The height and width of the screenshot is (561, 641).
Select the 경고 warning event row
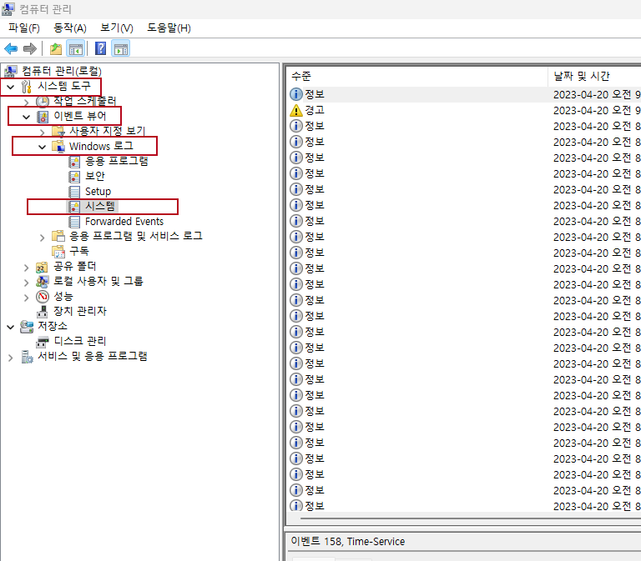click(463, 110)
